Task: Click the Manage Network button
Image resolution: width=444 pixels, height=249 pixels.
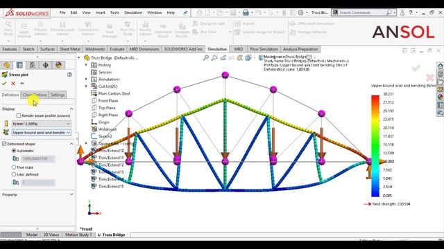Action: click(x=308, y=33)
